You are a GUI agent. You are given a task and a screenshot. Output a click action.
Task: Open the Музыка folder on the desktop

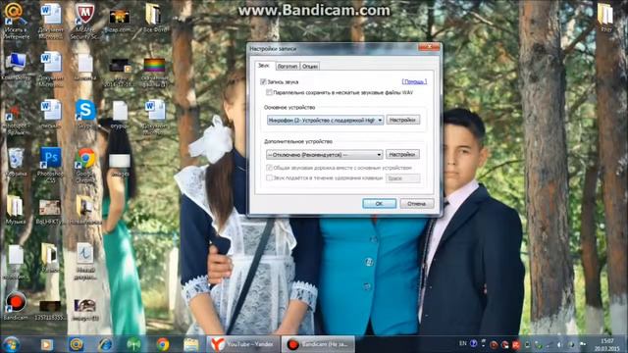[x=16, y=210]
